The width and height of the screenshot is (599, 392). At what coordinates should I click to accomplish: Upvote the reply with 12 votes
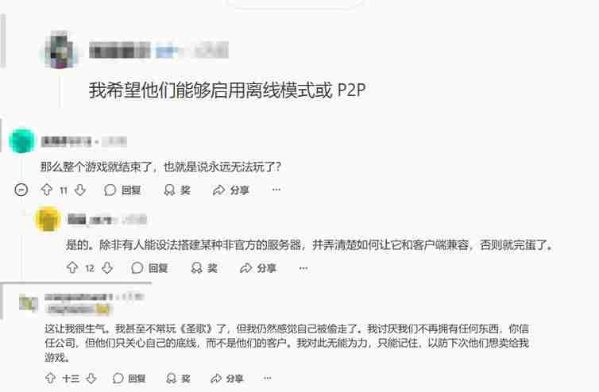pyautogui.click(x=72, y=267)
